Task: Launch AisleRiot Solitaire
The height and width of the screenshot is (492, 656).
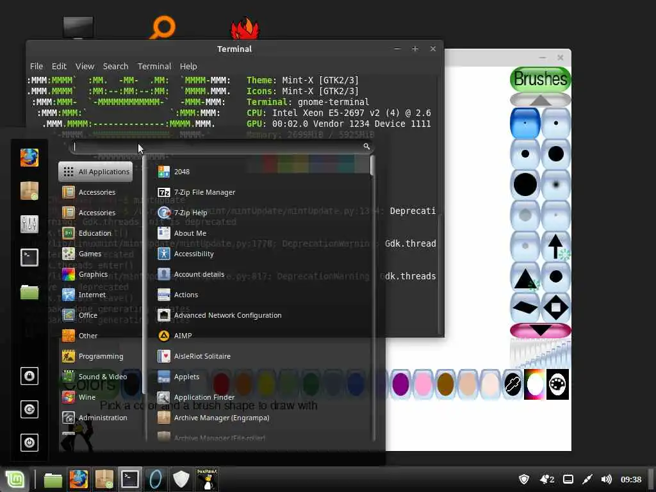Action: 194,356
